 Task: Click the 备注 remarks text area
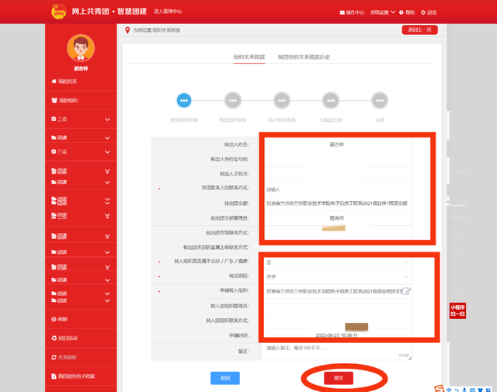pos(336,352)
